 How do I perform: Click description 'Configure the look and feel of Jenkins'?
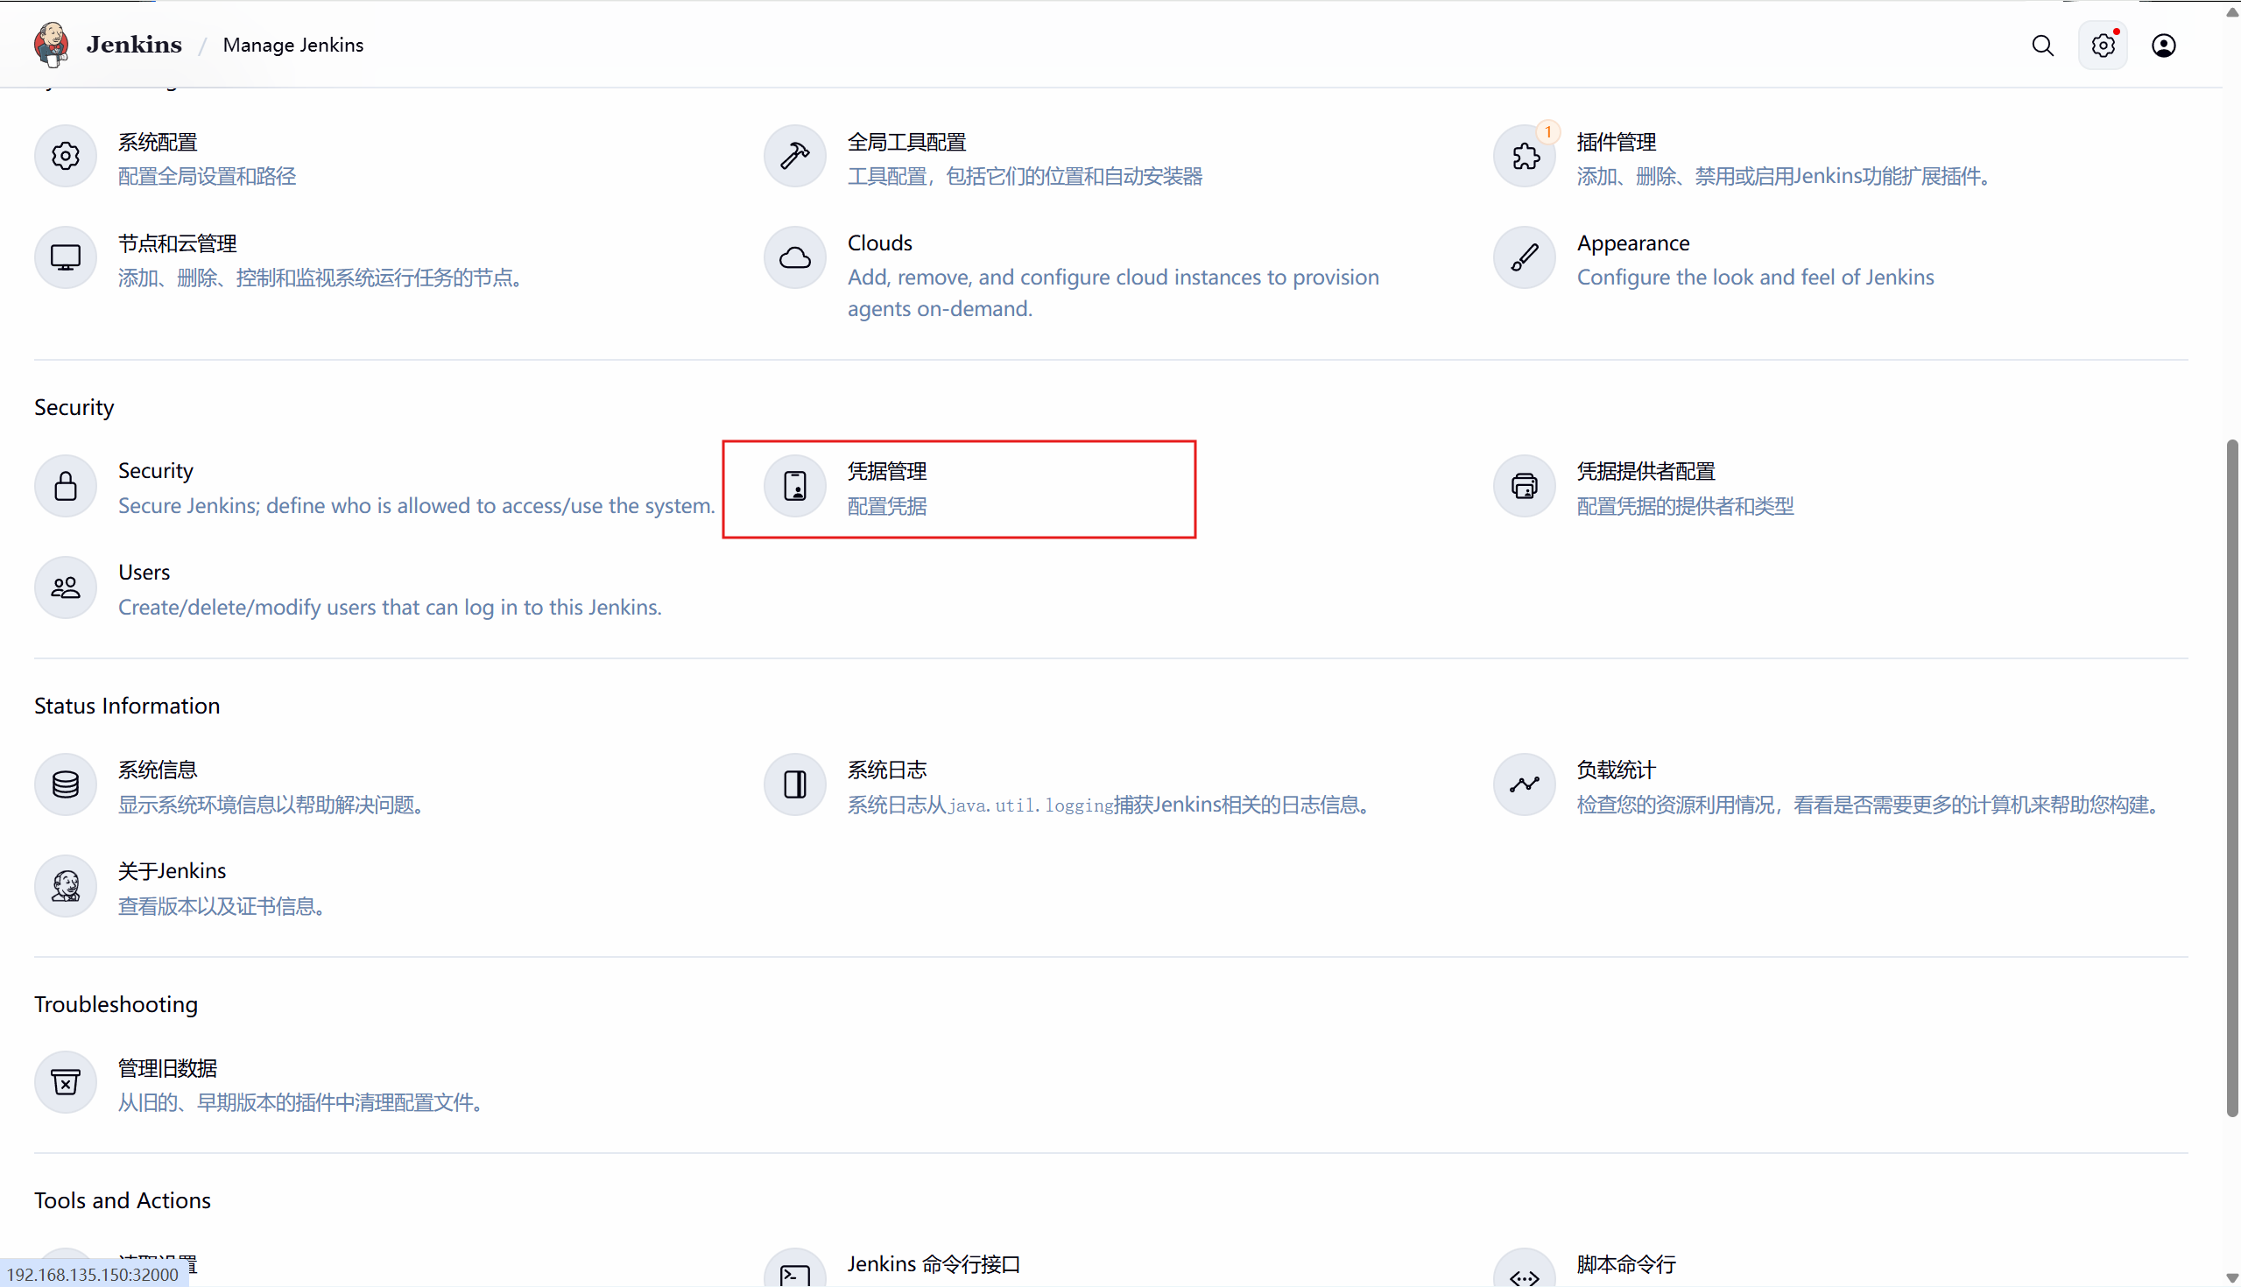(1755, 278)
